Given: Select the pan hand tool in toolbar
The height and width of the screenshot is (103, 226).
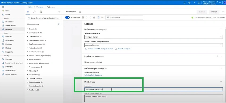Looking at the screenshot, I should (98, 18).
